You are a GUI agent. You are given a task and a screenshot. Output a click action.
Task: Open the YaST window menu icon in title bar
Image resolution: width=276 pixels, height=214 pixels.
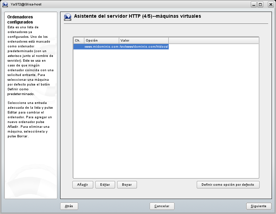click(5, 4)
